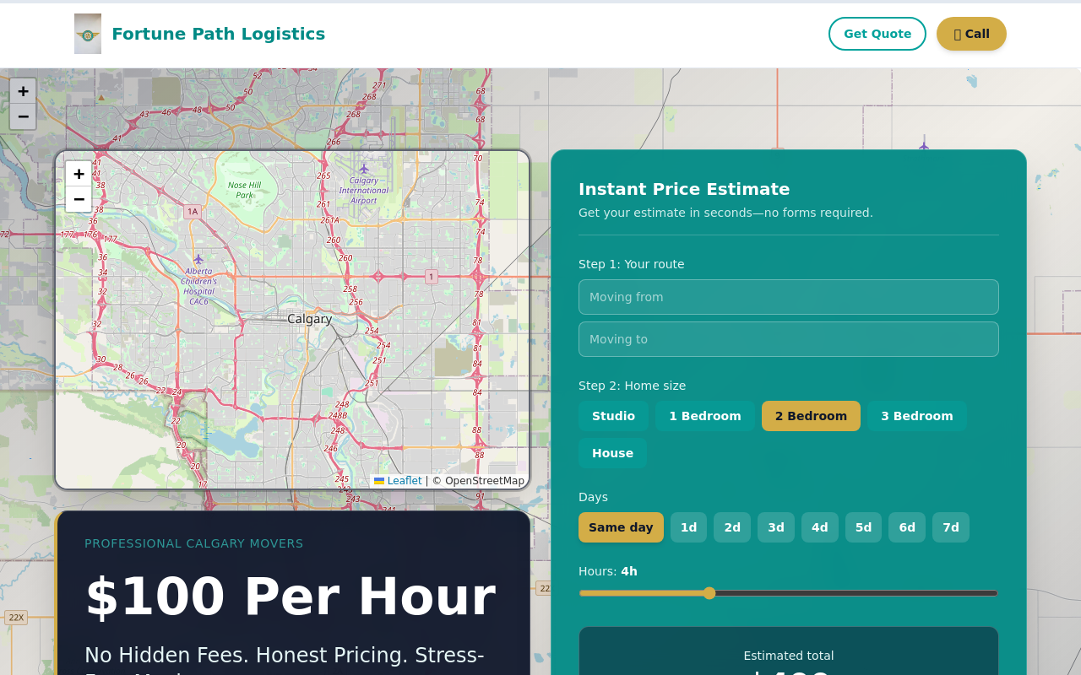
Task: Click the Fortune Path Logistics logo icon
Action: [x=87, y=34]
